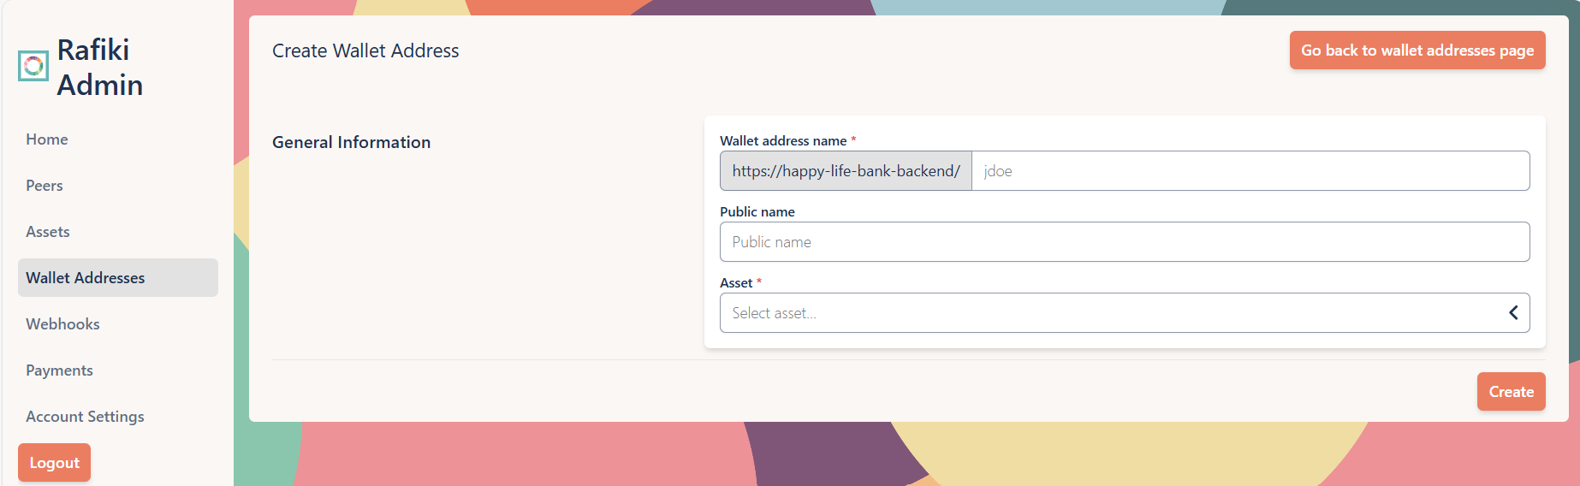Click the Rafiki logo icon
The width and height of the screenshot is (1580, 486).
(x=33, y=66)
